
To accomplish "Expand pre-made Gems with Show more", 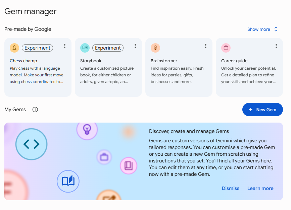I will tap(262, 29).
